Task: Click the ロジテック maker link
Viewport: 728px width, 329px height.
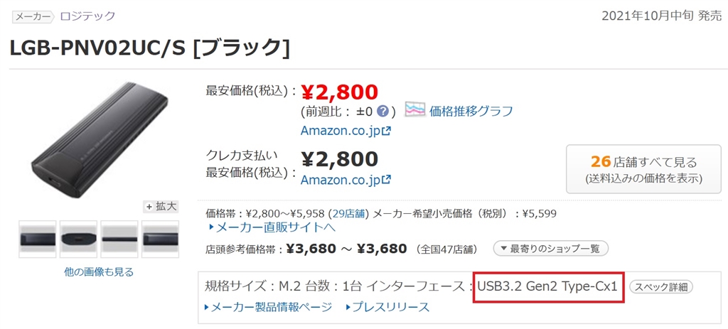Action: pos(87,16)
